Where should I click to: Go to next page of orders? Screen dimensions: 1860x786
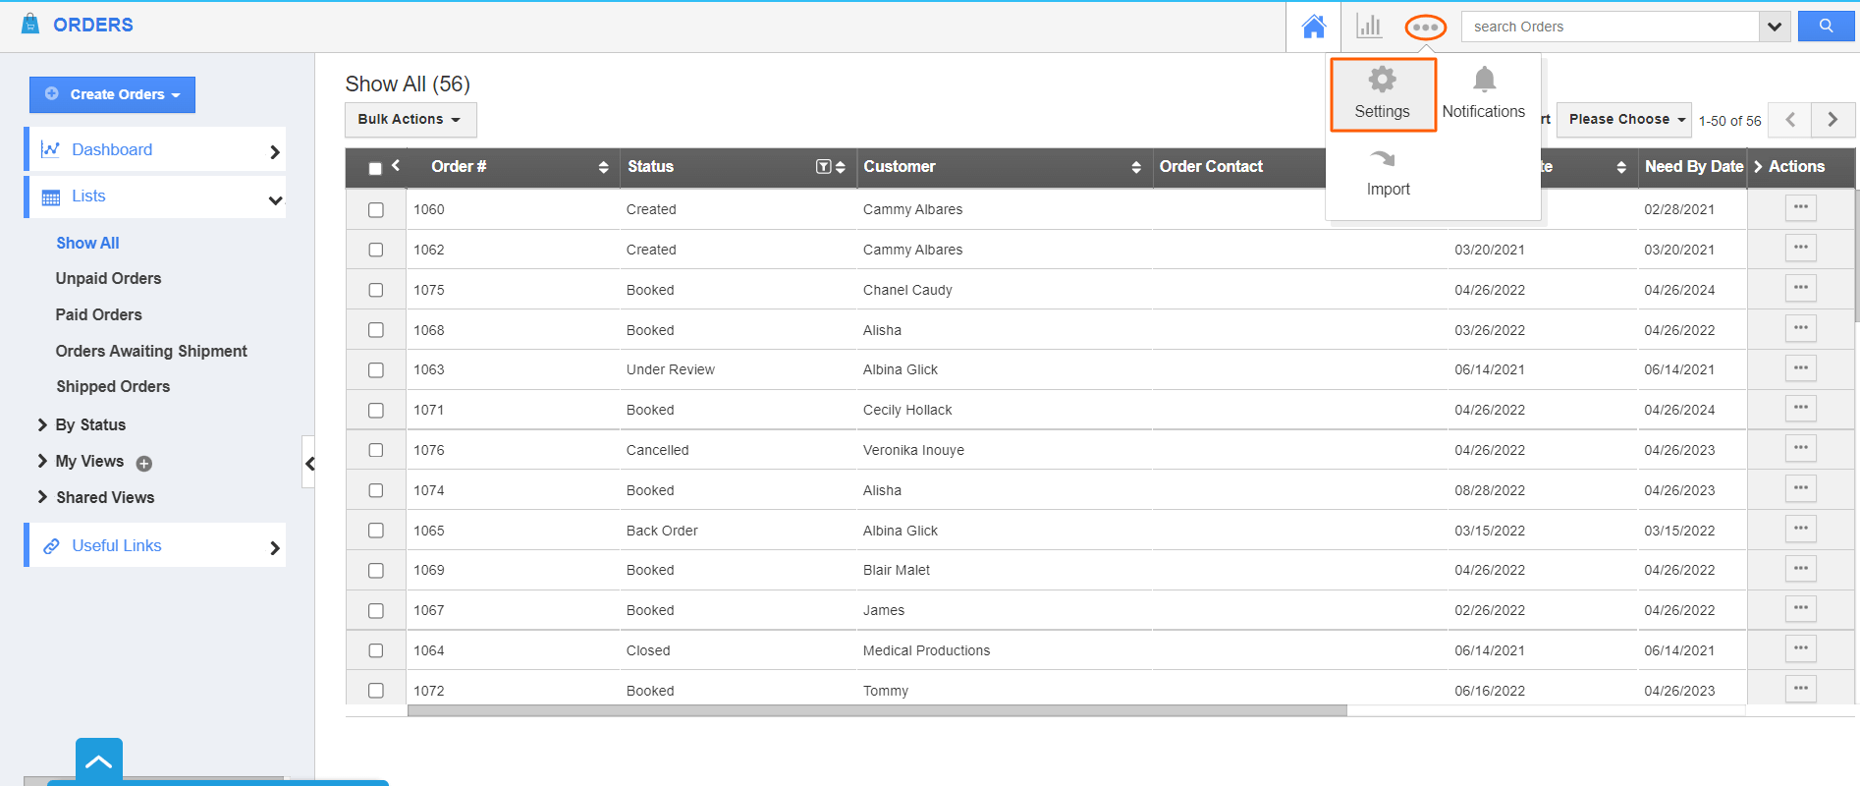(x=1833, y=120)
